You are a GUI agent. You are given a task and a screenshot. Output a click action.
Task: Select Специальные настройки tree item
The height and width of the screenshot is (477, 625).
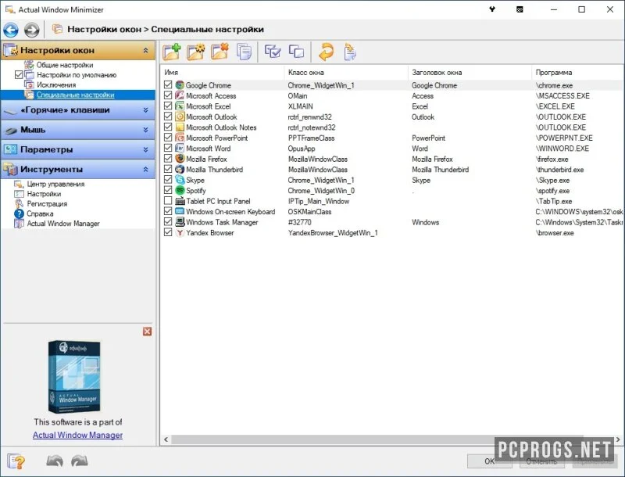pos(75,95)
